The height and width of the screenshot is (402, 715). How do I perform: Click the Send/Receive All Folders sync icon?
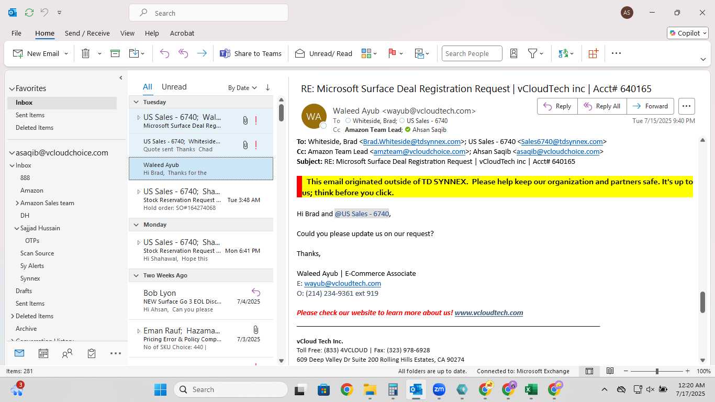(29, 13)
